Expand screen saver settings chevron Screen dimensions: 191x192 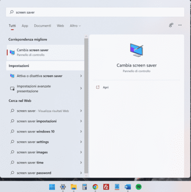81,142
